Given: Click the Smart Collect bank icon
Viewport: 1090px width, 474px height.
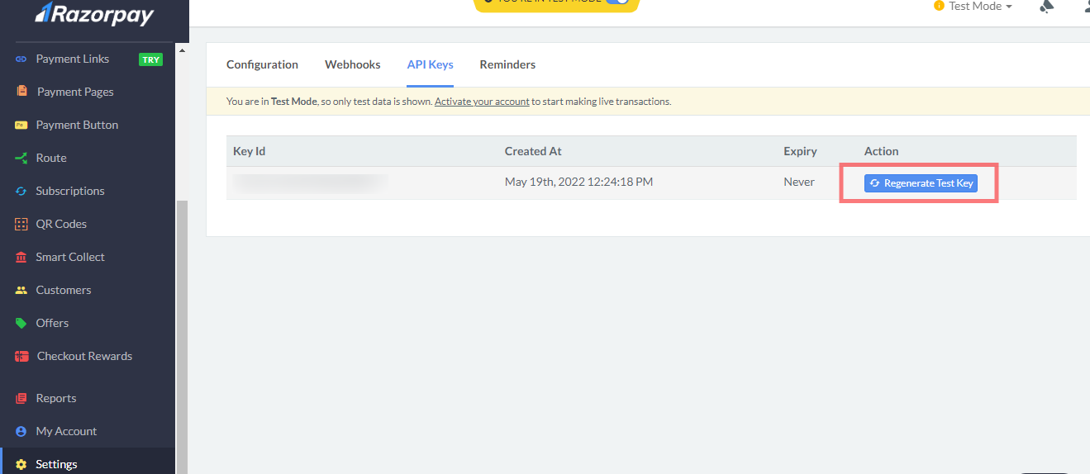Looking at the screenshot, I should (x=21, y=257).
